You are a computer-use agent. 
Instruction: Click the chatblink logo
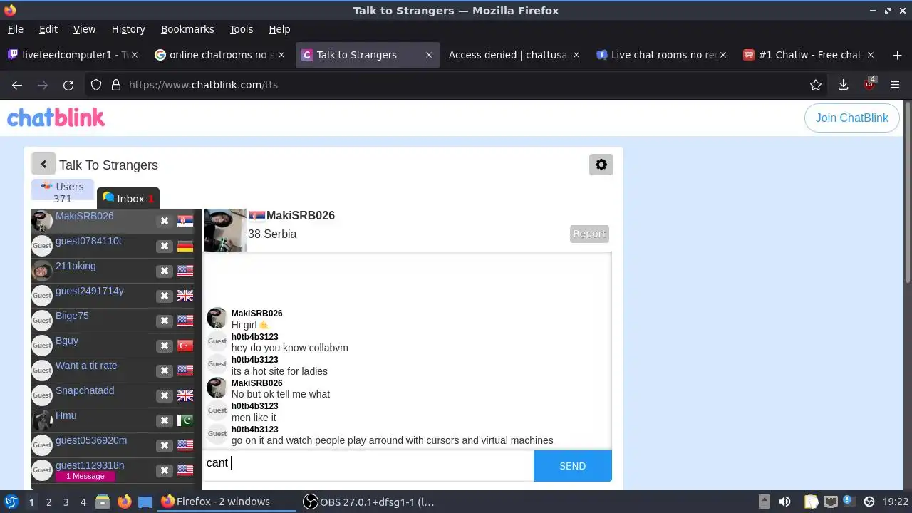point(56,118)
